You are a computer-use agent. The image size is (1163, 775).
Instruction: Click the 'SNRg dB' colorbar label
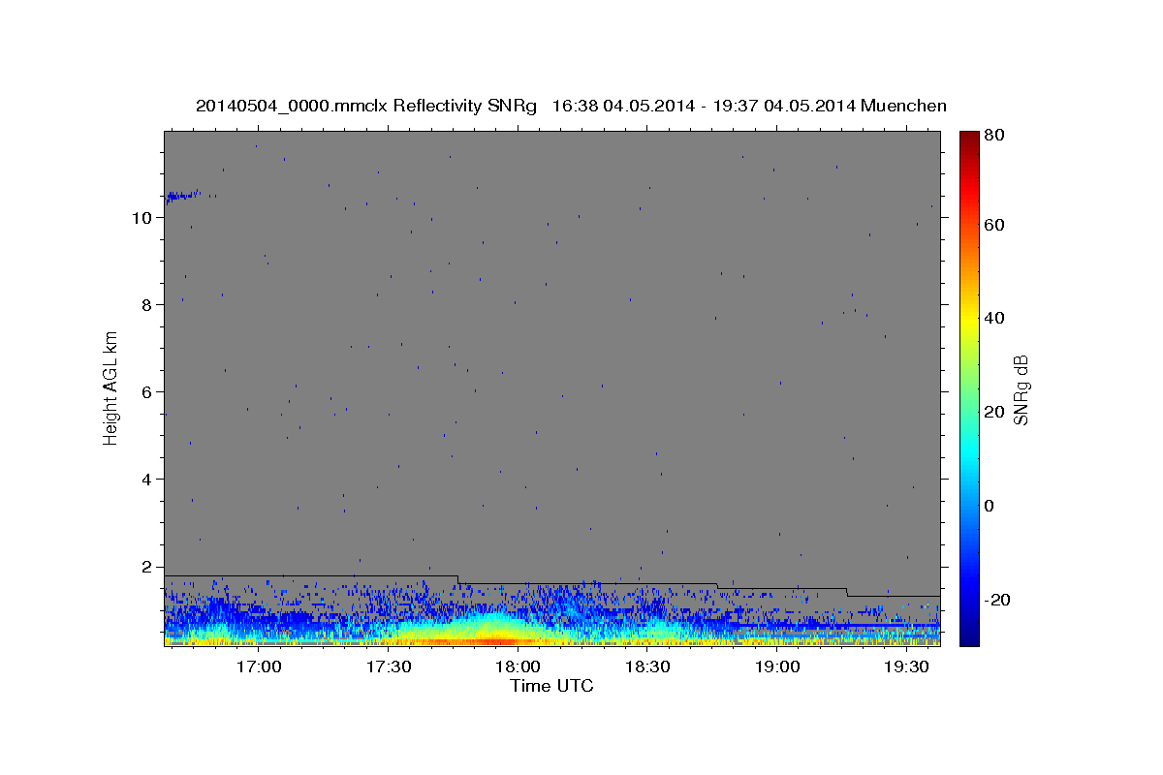click(1021, 389)
